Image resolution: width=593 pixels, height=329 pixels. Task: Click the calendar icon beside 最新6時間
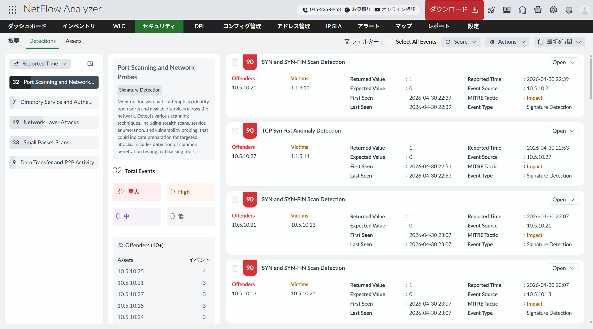(x=541, y=42)
